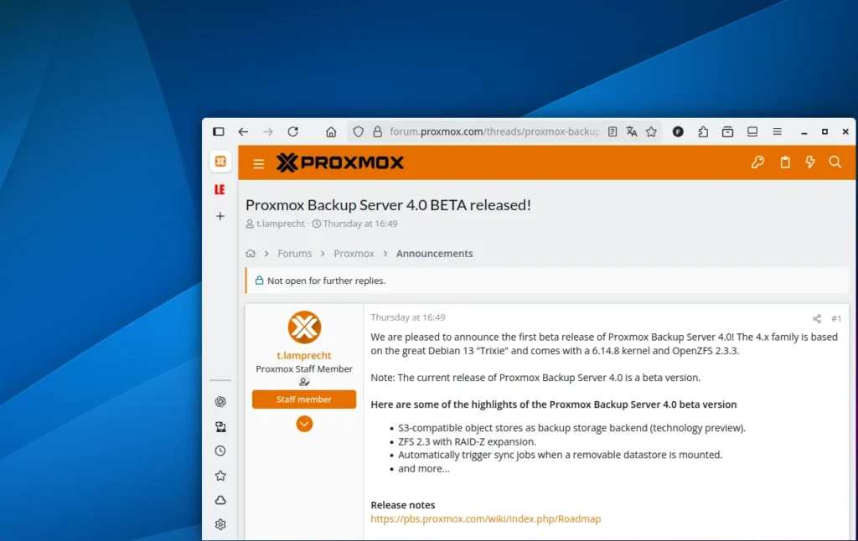858x541 pixels.
Task: Click the key login icon in the orange header
Action: [757, 162]
